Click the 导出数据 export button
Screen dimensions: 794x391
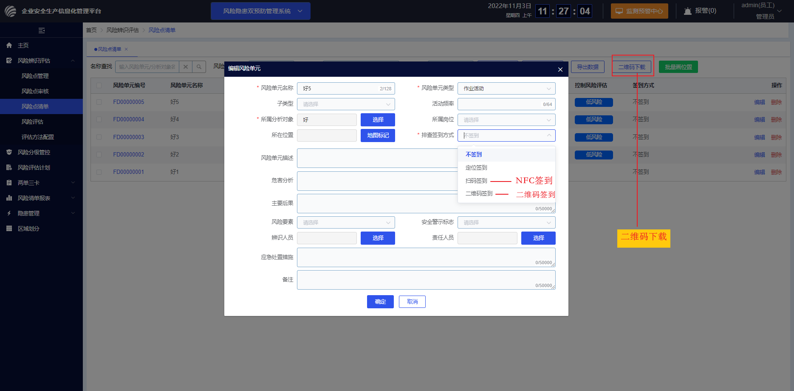point(588,67)
